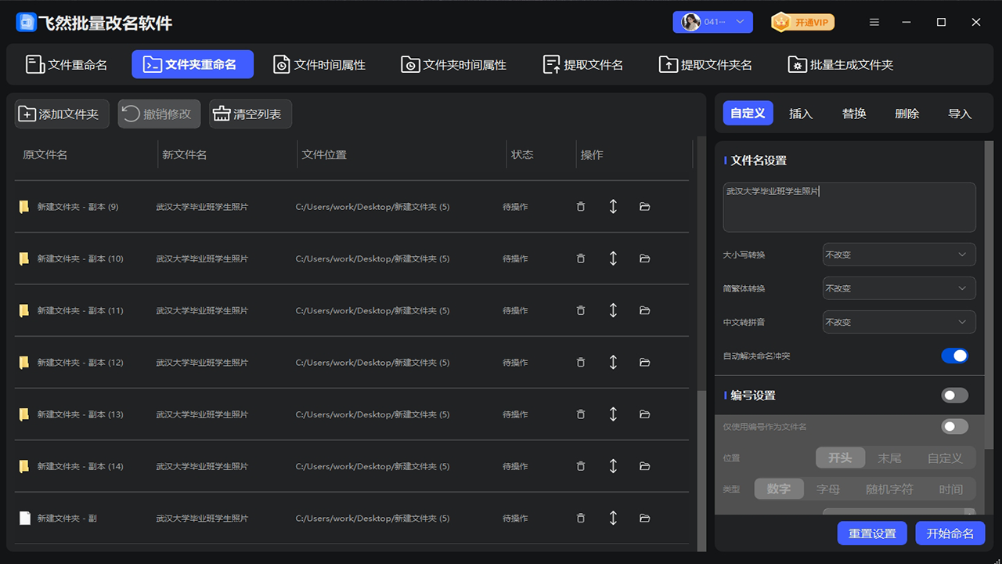
Task: Click reorder arrows icon on 副本 (12) row
Action: (x=613, y=362)
